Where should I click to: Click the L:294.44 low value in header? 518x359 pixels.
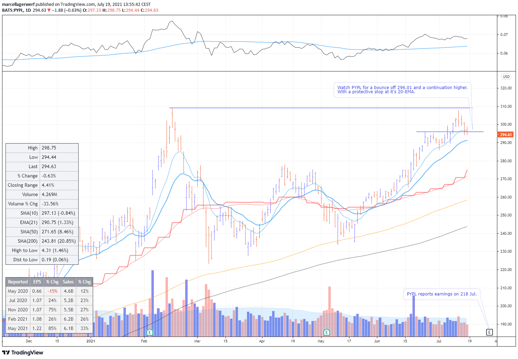(131, 10)
